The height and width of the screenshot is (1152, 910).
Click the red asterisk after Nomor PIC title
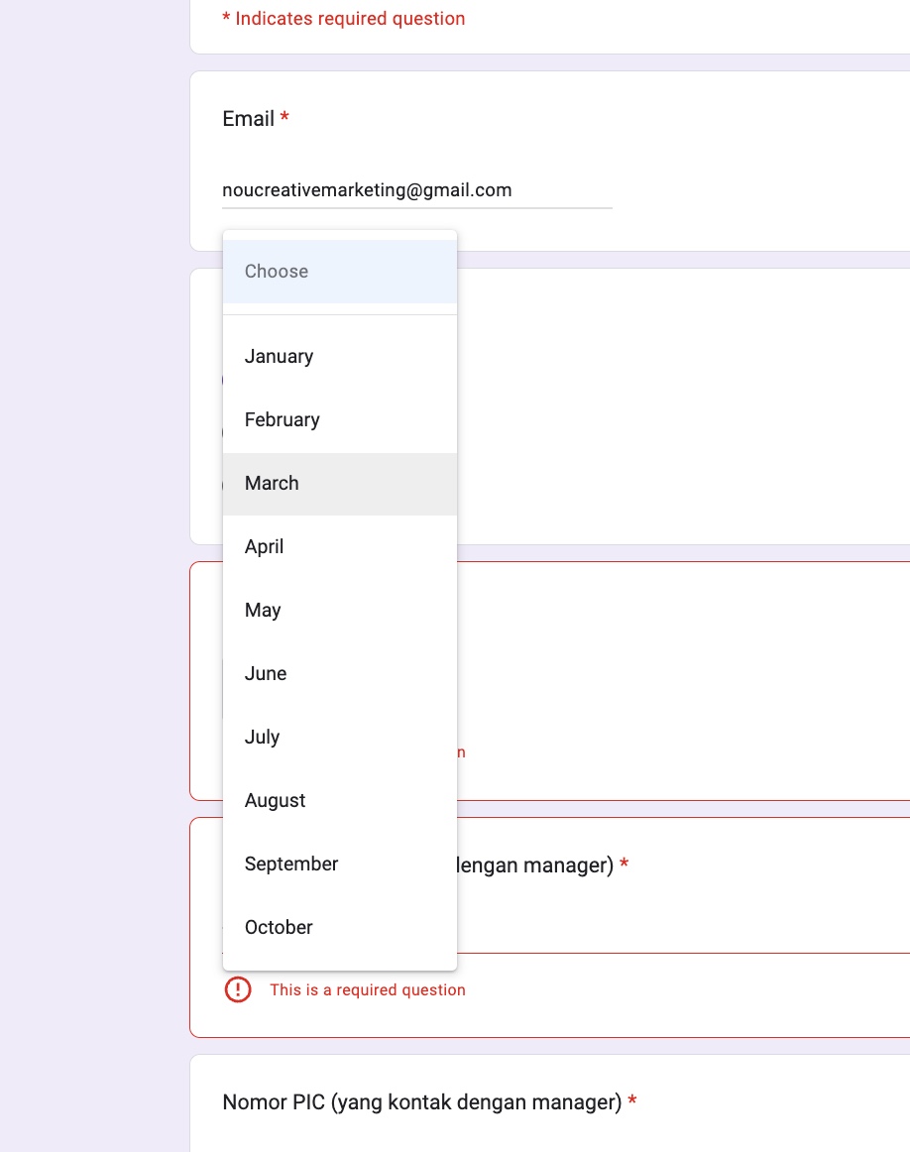pyautogui.click(x=632, y=1101)
